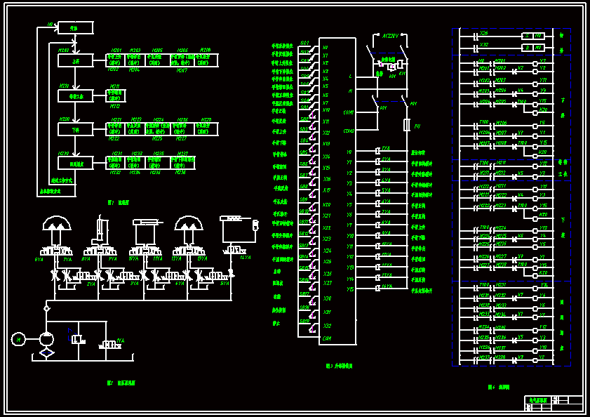This screenshot has height=417, width=590.
Task: Click the flowchart box below label M220
Action: tap(76, 129)
